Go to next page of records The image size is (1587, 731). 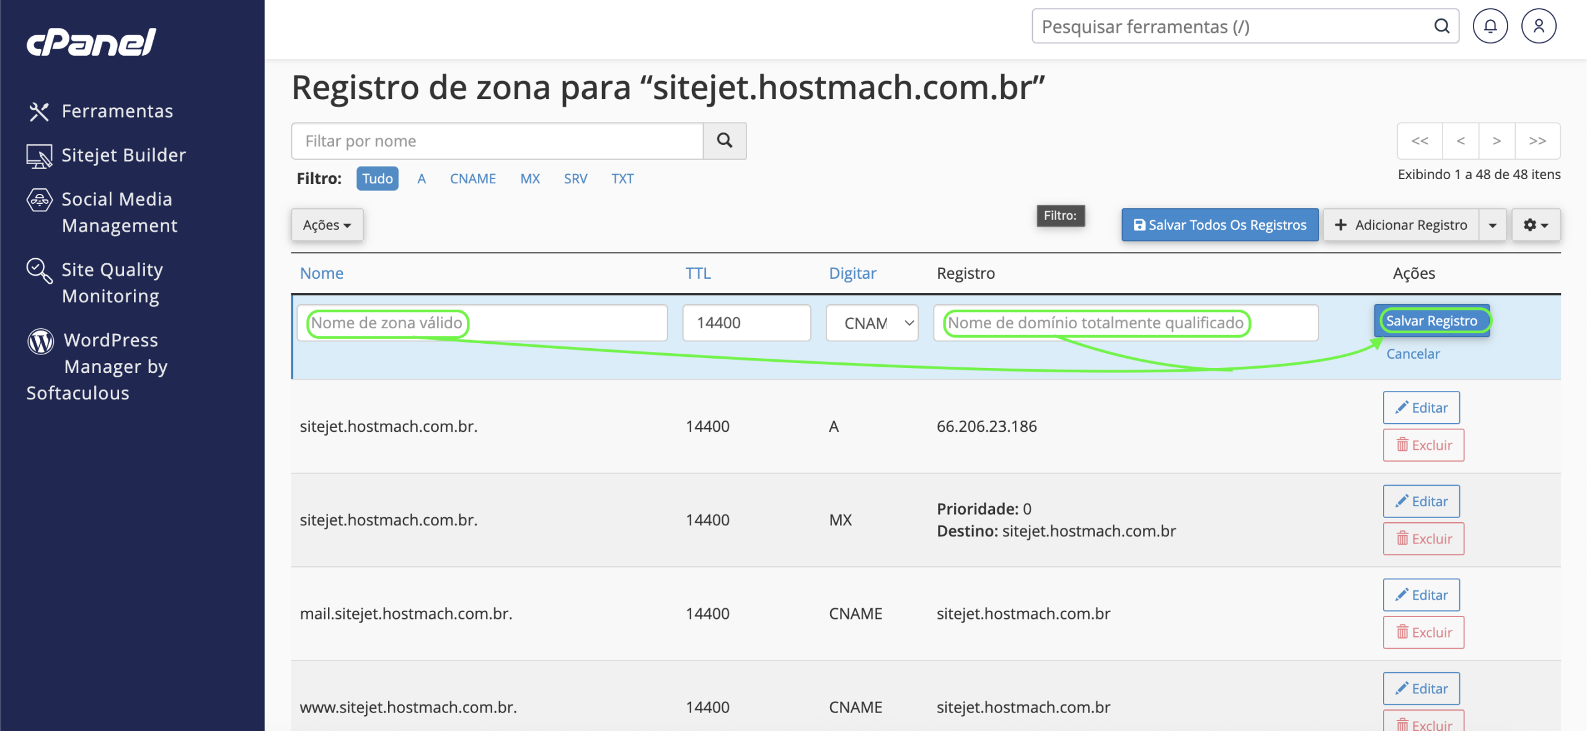[x=1496, y=141]
